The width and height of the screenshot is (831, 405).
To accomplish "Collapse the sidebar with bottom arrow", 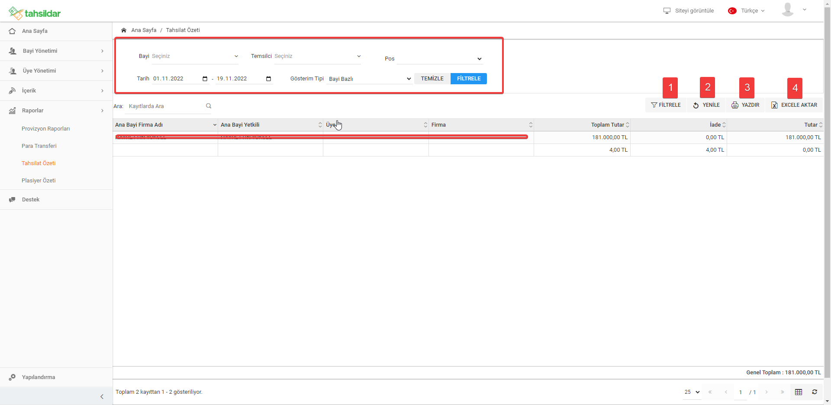I will pyautogui.click(x=102, y=396).
